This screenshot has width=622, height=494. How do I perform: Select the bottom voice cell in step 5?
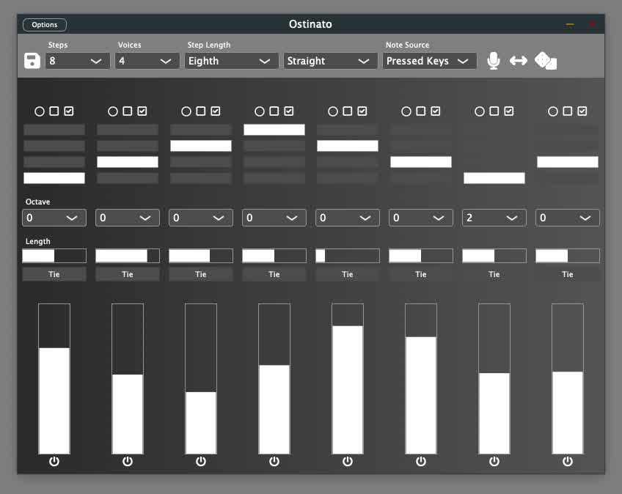pos(348,178)
